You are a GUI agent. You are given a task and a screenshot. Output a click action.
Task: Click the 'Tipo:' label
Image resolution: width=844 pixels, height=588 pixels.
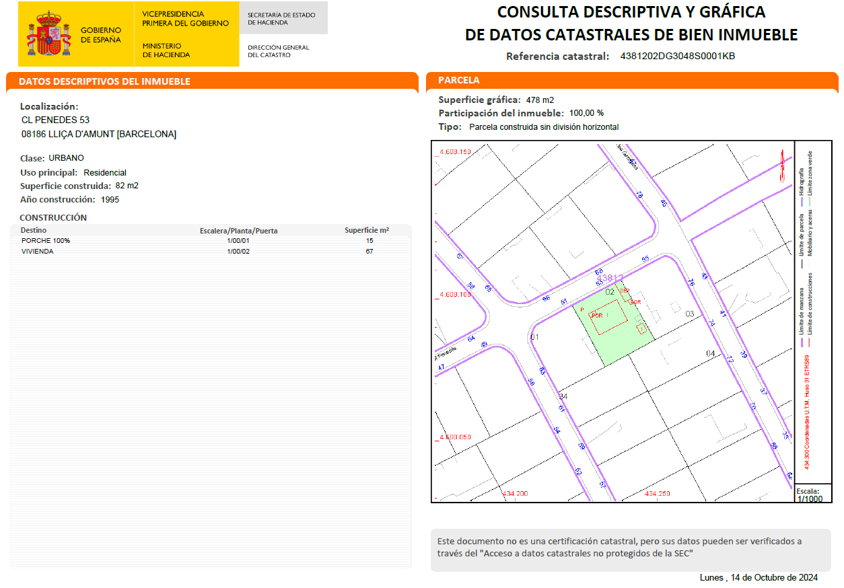point(450,126)
